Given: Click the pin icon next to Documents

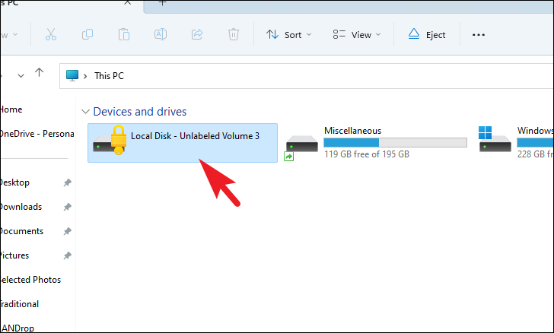Looking at the screenshot, I should (67, 231).
